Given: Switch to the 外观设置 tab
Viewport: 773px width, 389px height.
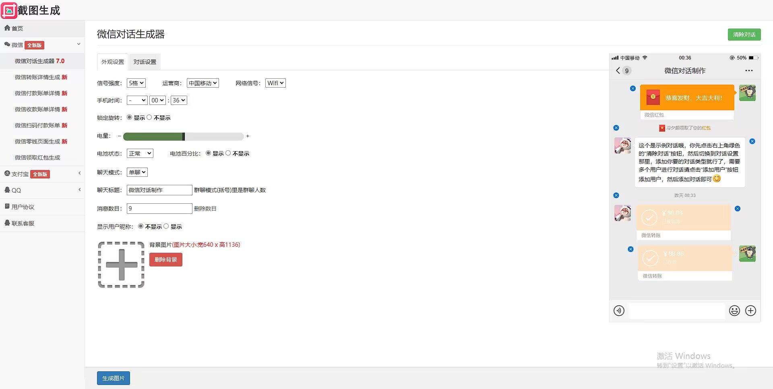Looking at the screenshot, I should point(113,62).
